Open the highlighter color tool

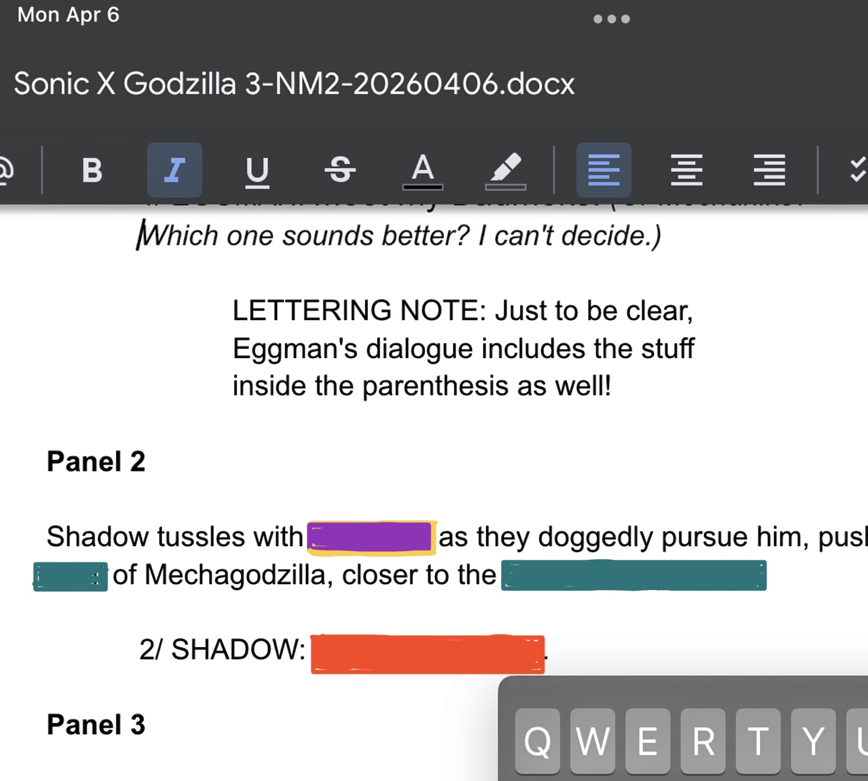pos(505,171)
